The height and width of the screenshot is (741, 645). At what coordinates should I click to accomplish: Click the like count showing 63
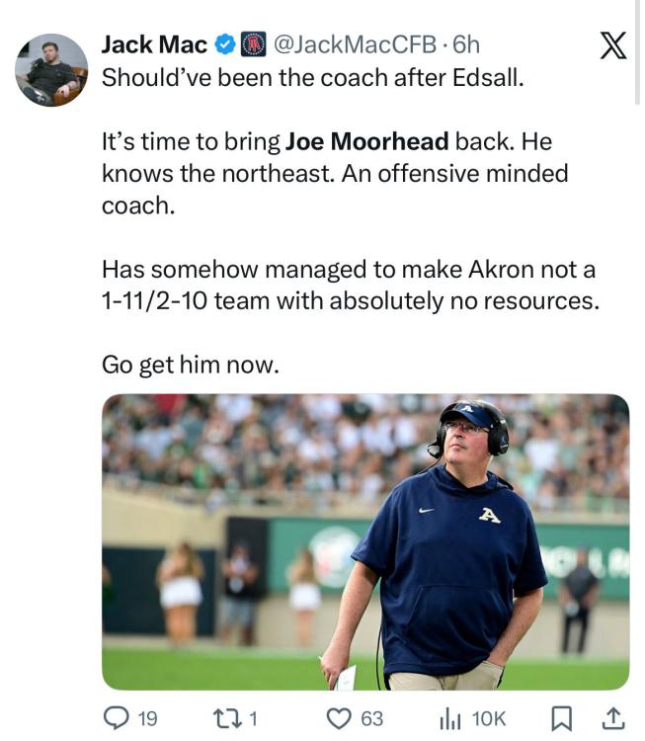click(x=372, y=718)
